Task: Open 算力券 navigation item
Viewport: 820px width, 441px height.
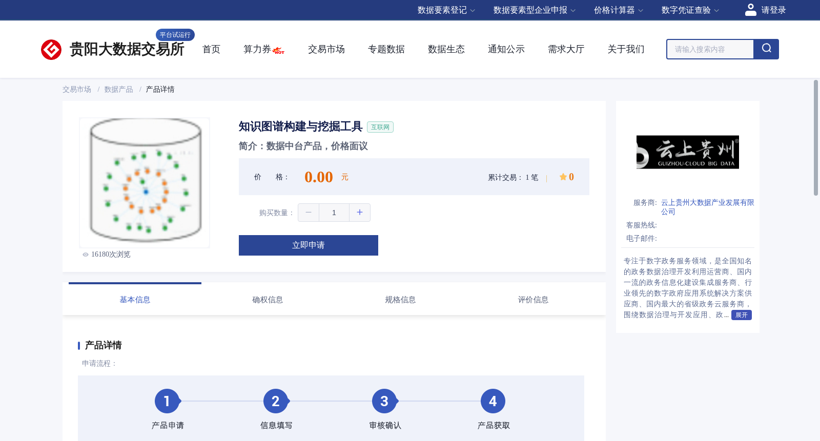Action: [257, 49]
